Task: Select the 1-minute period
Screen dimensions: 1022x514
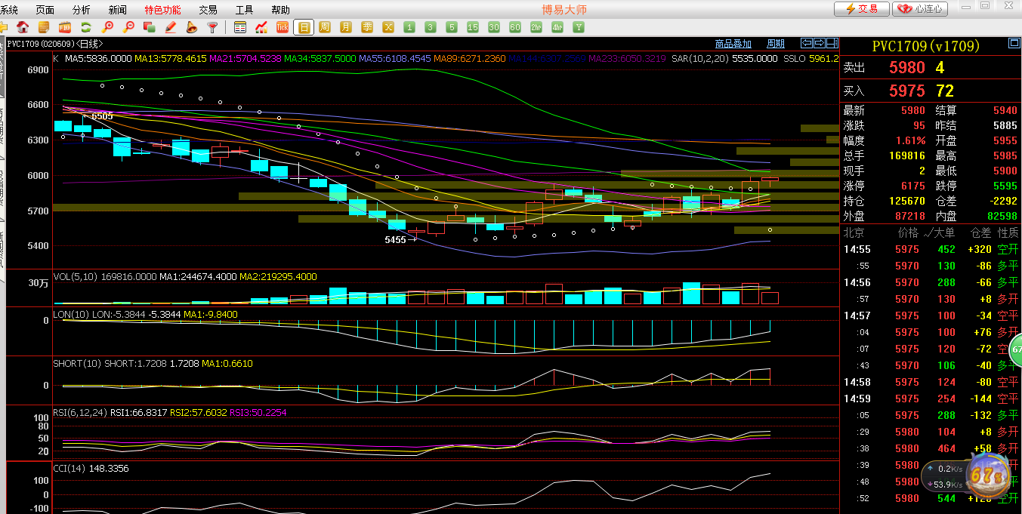Action: tap(409, 27)
